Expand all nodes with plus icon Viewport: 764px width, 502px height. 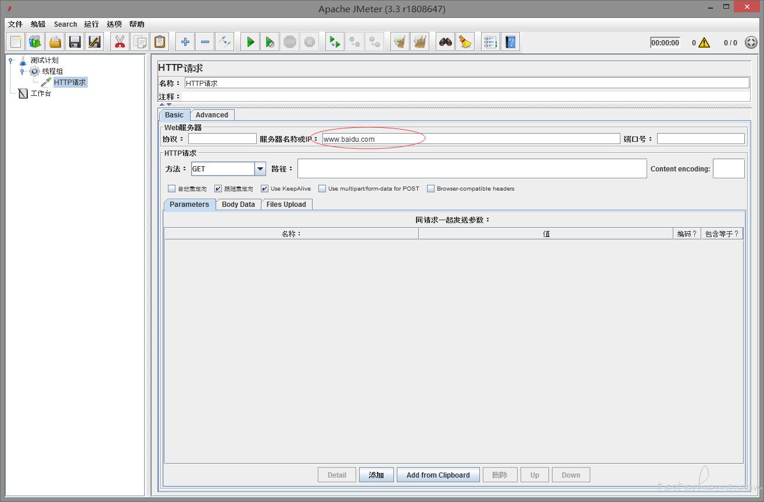click(185, 42)
